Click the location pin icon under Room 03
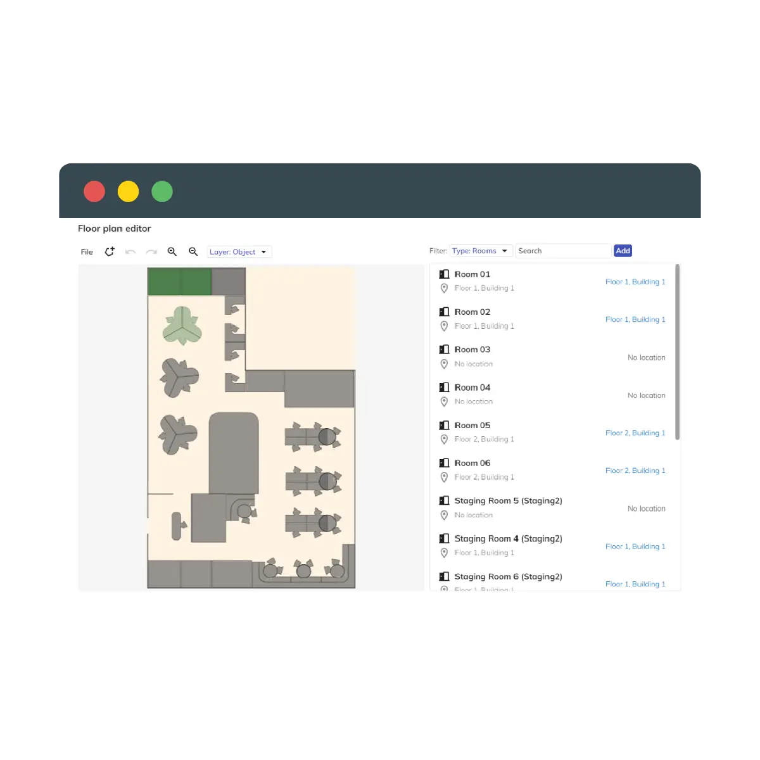The width and height of the screenshot is (760, 760). pyautogui.click(x=444, y=364)
